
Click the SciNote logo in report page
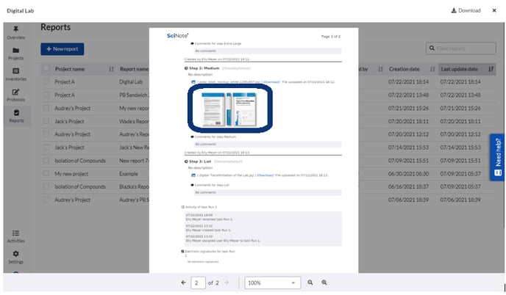click(177, 35)
